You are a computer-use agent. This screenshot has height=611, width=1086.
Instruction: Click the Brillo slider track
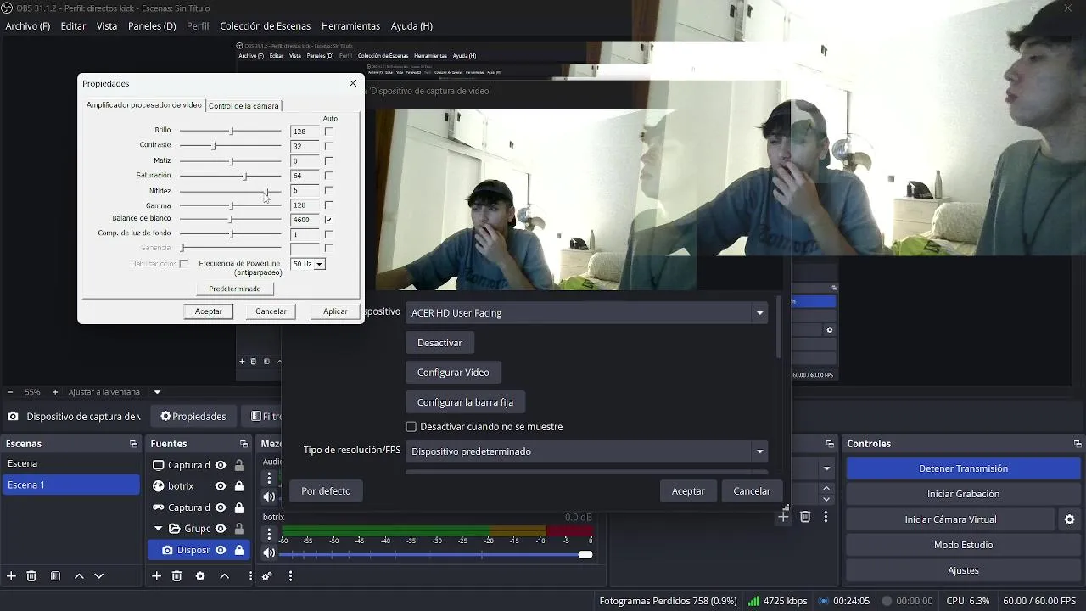point(230,132)
